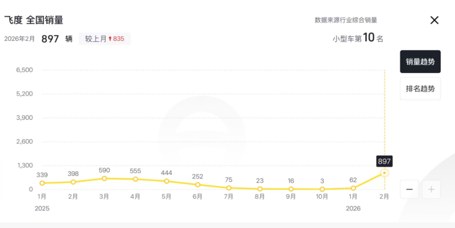The height and width of the screenshot is (228, 455).
Task: Click the 数据来源行业综合销量 source note
Action: pyautogui.click(x=345, y=20)
